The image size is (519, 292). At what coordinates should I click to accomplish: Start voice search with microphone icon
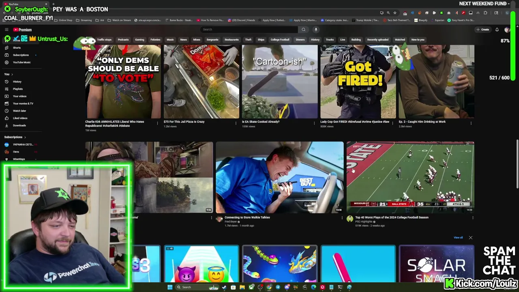coord(315,30)
